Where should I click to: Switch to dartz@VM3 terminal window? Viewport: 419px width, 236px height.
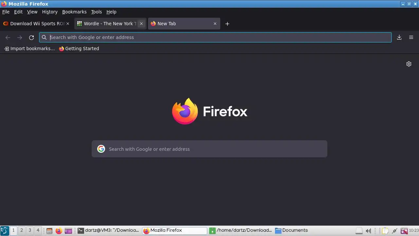[x=109, y=230]
